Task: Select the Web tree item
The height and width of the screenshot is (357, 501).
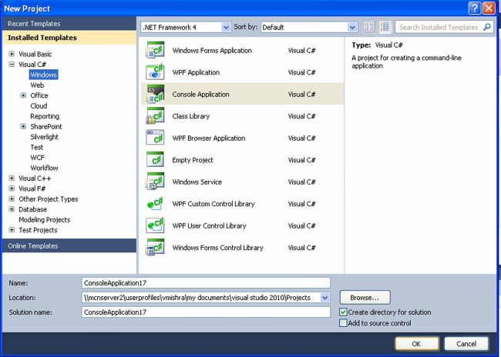Action: [37, 85]
